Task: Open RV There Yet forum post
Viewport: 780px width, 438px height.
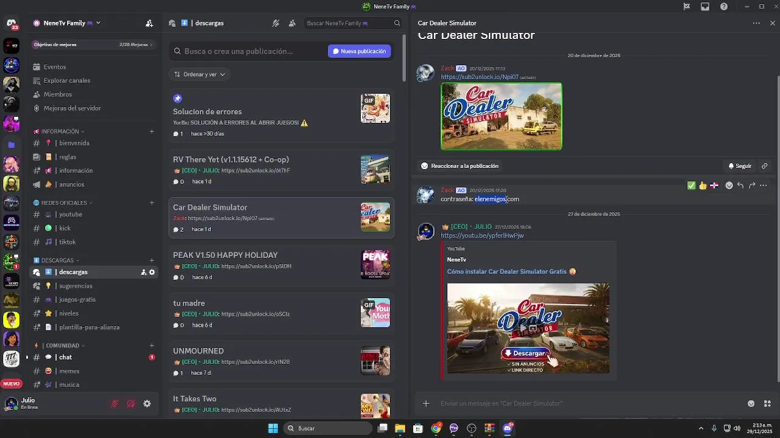Action: pos(282,170)
